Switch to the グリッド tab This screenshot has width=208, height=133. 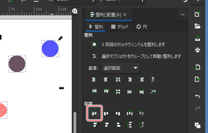pos(120,27)
